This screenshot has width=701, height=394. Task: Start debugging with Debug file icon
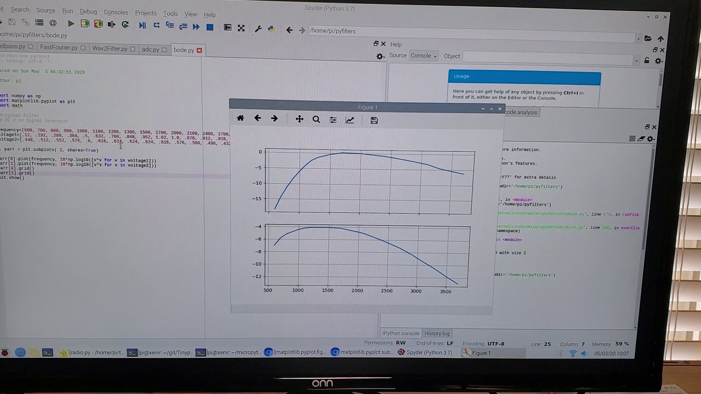point(142,25)
